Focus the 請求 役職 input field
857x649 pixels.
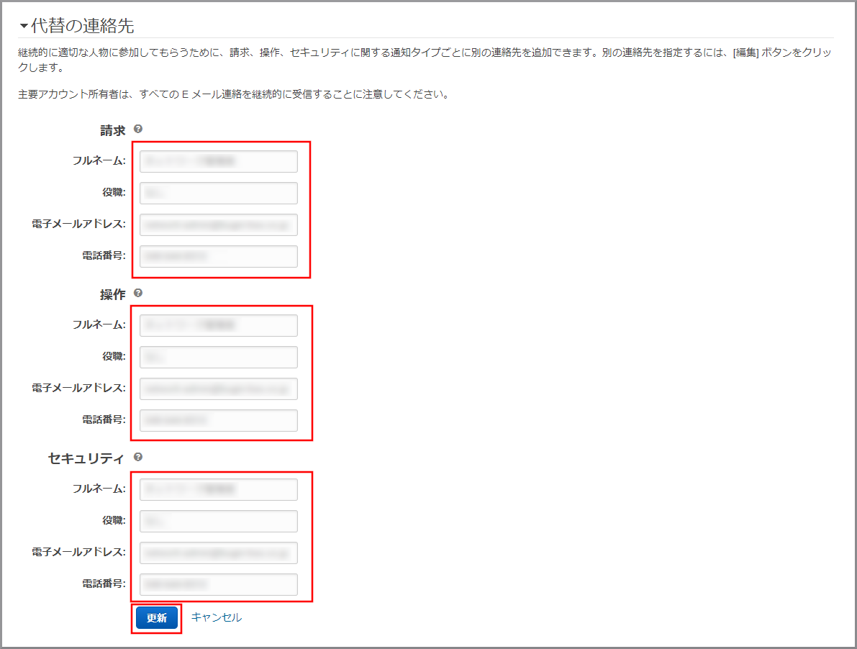pos(219,193)
